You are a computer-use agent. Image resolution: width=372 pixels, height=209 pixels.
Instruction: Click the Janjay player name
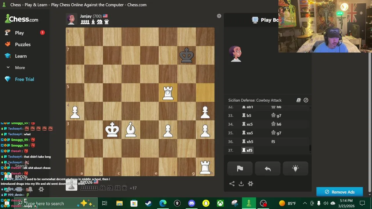click(86, 16)
